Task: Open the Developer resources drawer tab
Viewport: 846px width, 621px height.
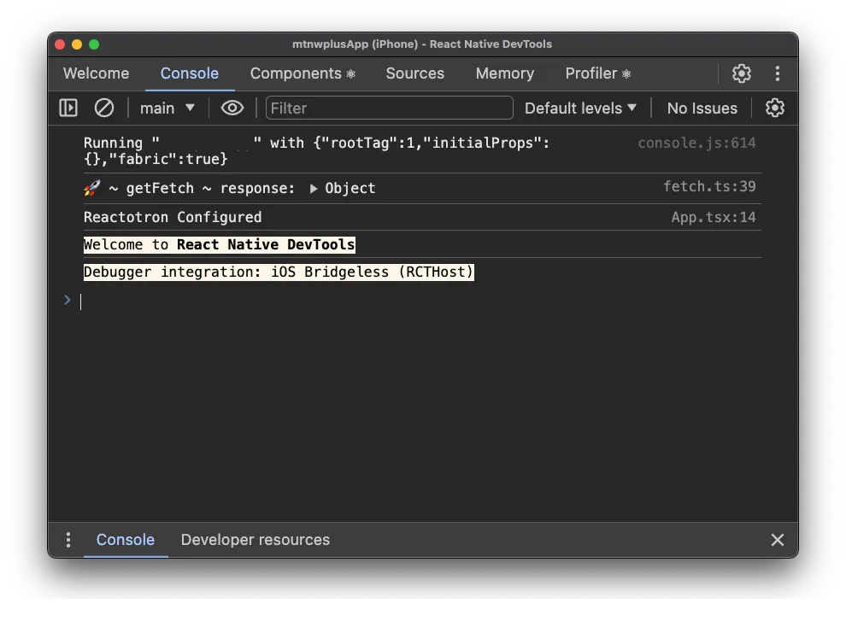Action: [x=256, y=540]
